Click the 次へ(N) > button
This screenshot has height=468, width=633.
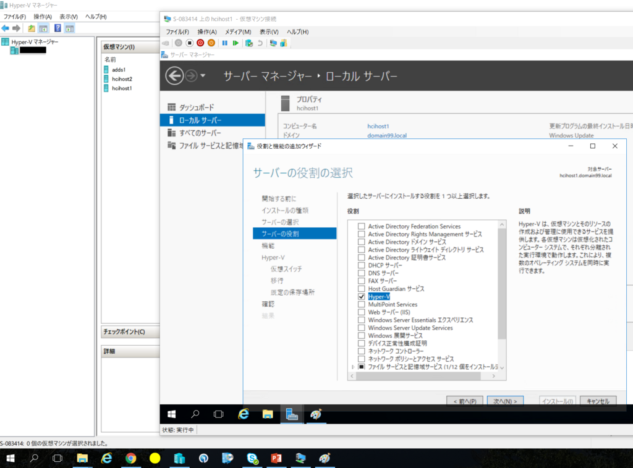(505, 401)
